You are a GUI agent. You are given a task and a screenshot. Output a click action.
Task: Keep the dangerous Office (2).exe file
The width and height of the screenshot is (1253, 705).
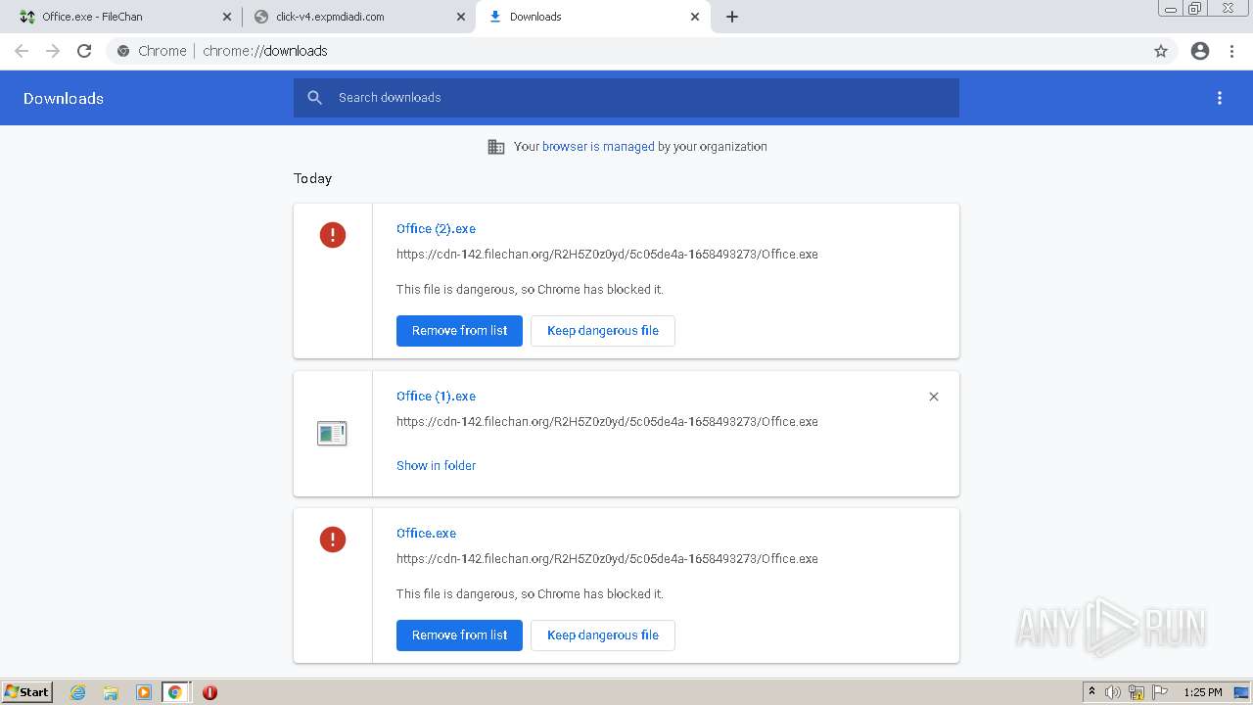click(x=602, y=331)
